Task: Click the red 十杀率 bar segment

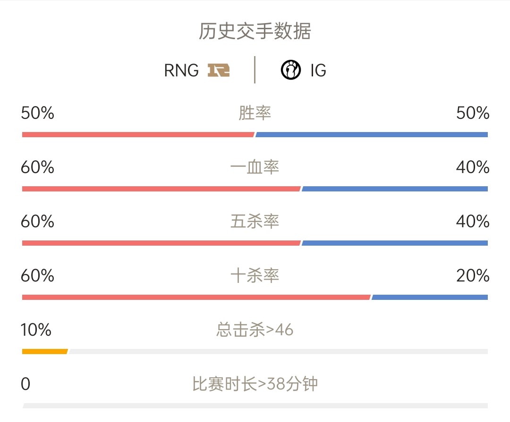Action: [196, 297]
